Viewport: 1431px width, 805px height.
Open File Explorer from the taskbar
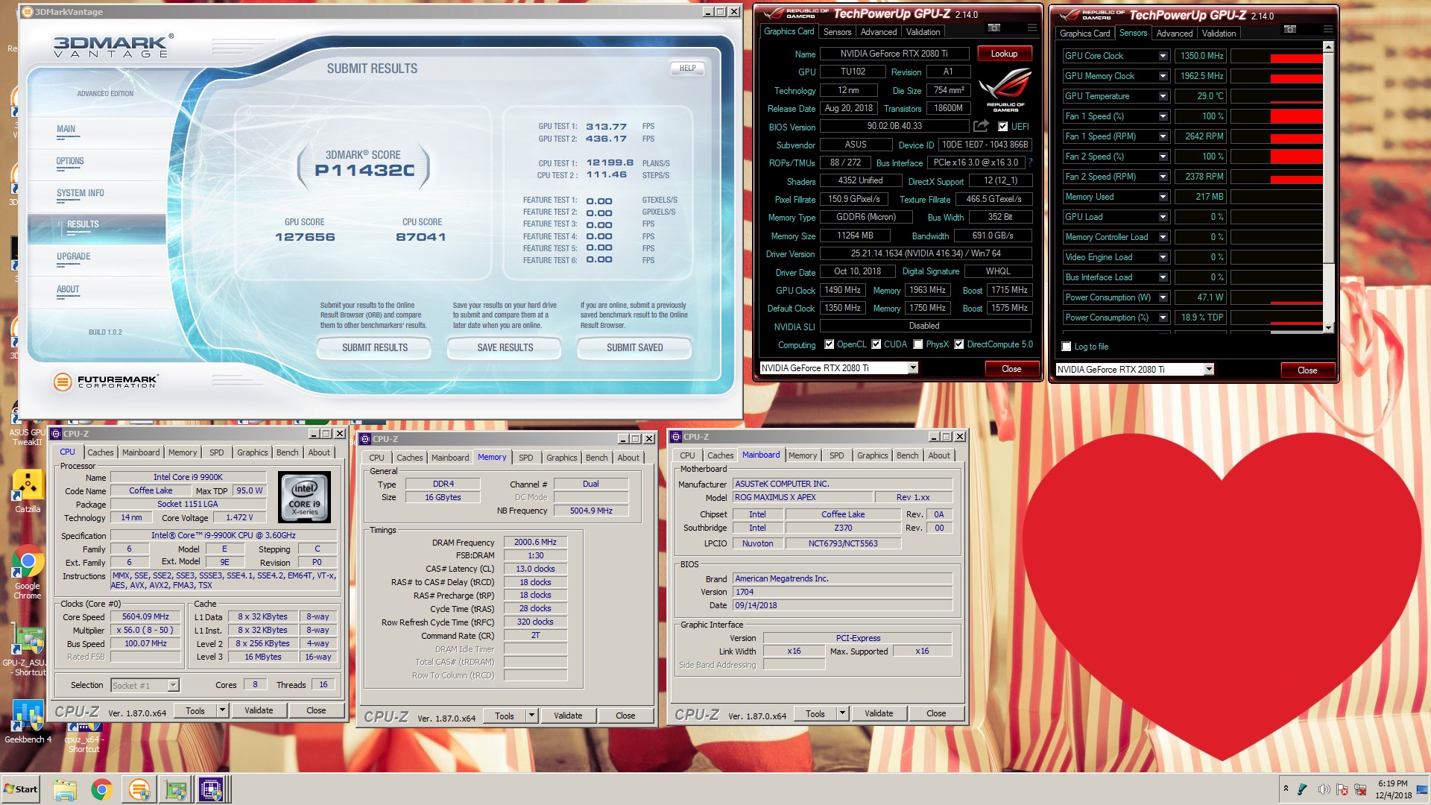(x=65, y=789)
